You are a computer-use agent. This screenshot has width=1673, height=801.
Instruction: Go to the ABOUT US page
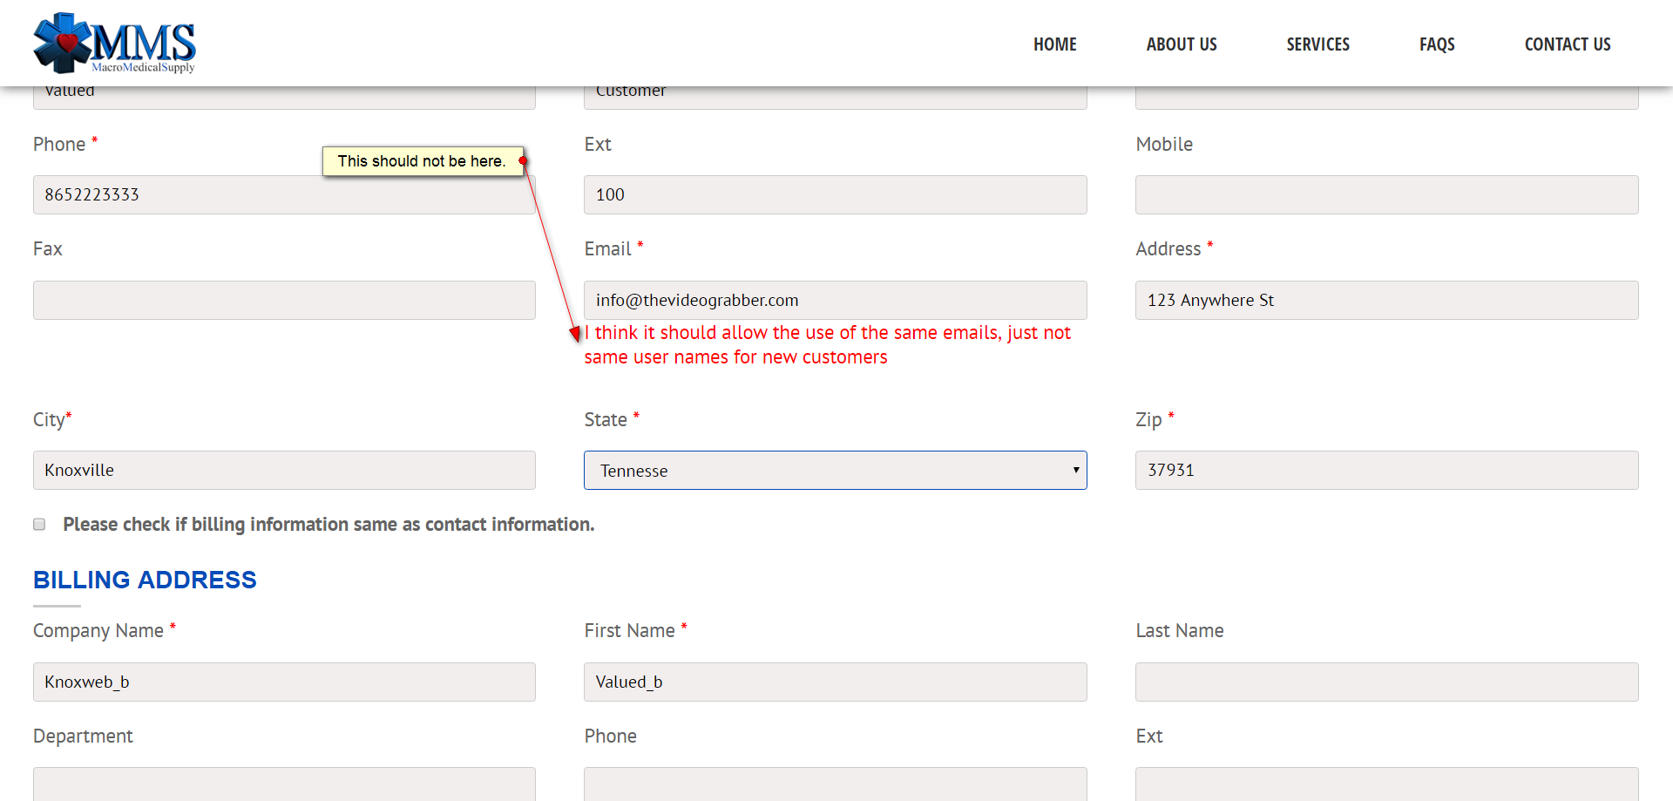point(1181,44)
